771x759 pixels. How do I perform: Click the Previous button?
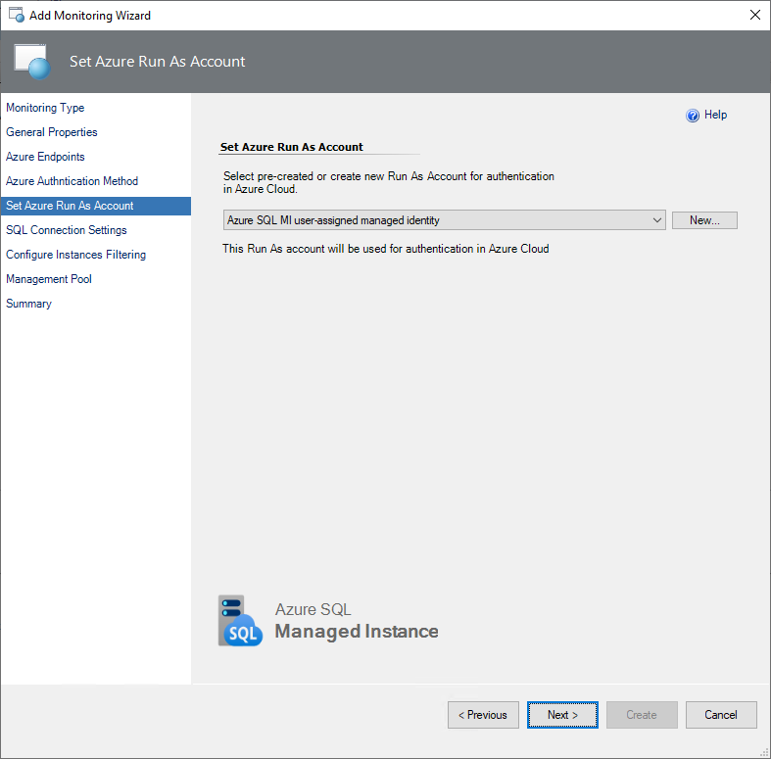tap(483, 715)
